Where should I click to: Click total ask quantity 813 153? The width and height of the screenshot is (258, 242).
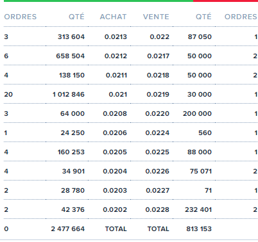tap(199, 229)
